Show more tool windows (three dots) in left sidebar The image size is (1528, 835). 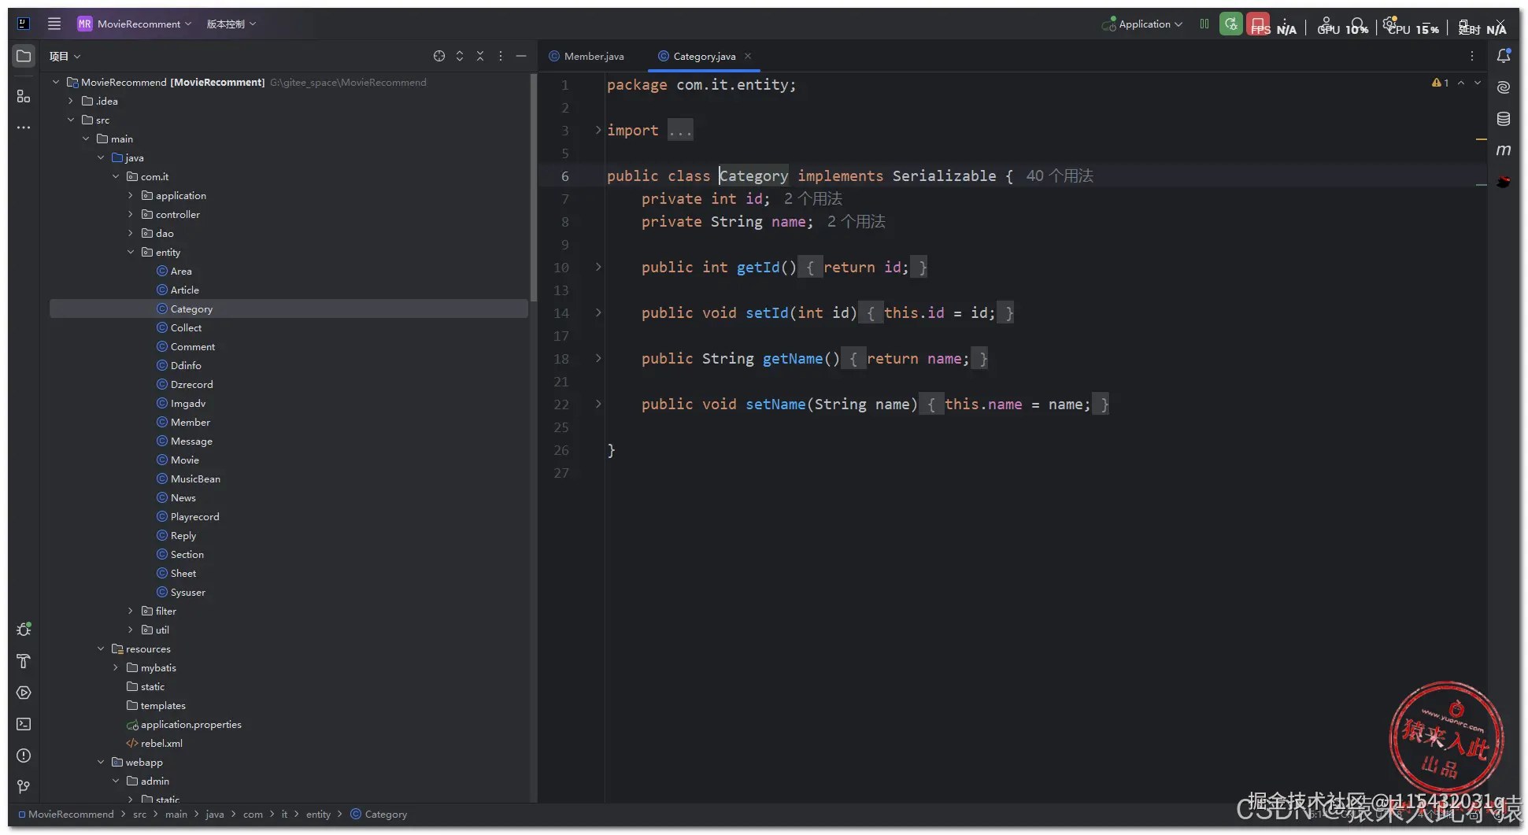coord(24,127)
